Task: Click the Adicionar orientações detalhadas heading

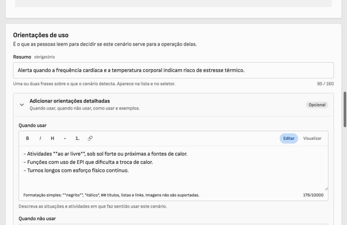Action: 70,101
